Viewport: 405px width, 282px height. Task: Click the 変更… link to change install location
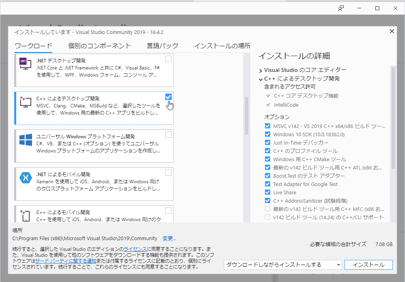click(168, 239)
